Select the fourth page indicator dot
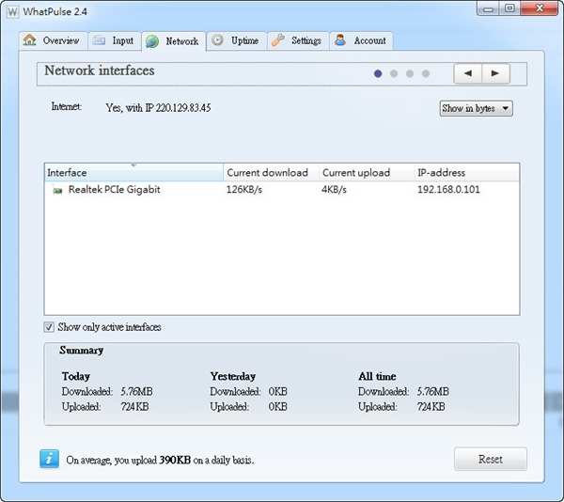Image resolution: width=564 pixels, height=502 pixels. [x=426, y=73]
